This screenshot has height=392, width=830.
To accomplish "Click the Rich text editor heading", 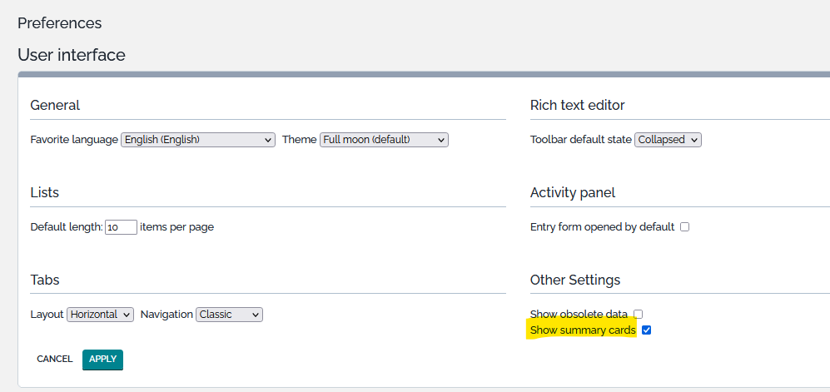I will point(577,105).
